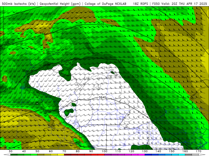The width and height of the screenshot is (209, 156).
Task: Click the colorbar label '140'
Action: click(x=158, y=151)
